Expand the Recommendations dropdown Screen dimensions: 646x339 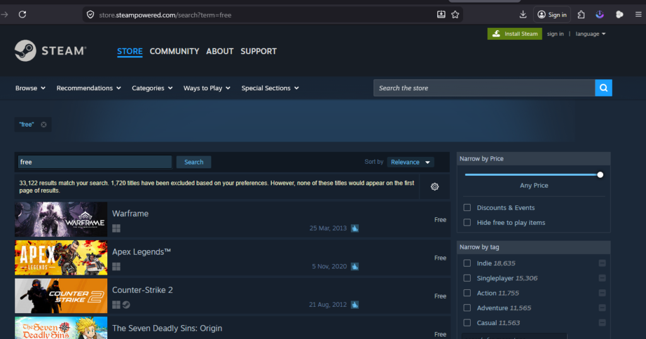pos(88,88)
